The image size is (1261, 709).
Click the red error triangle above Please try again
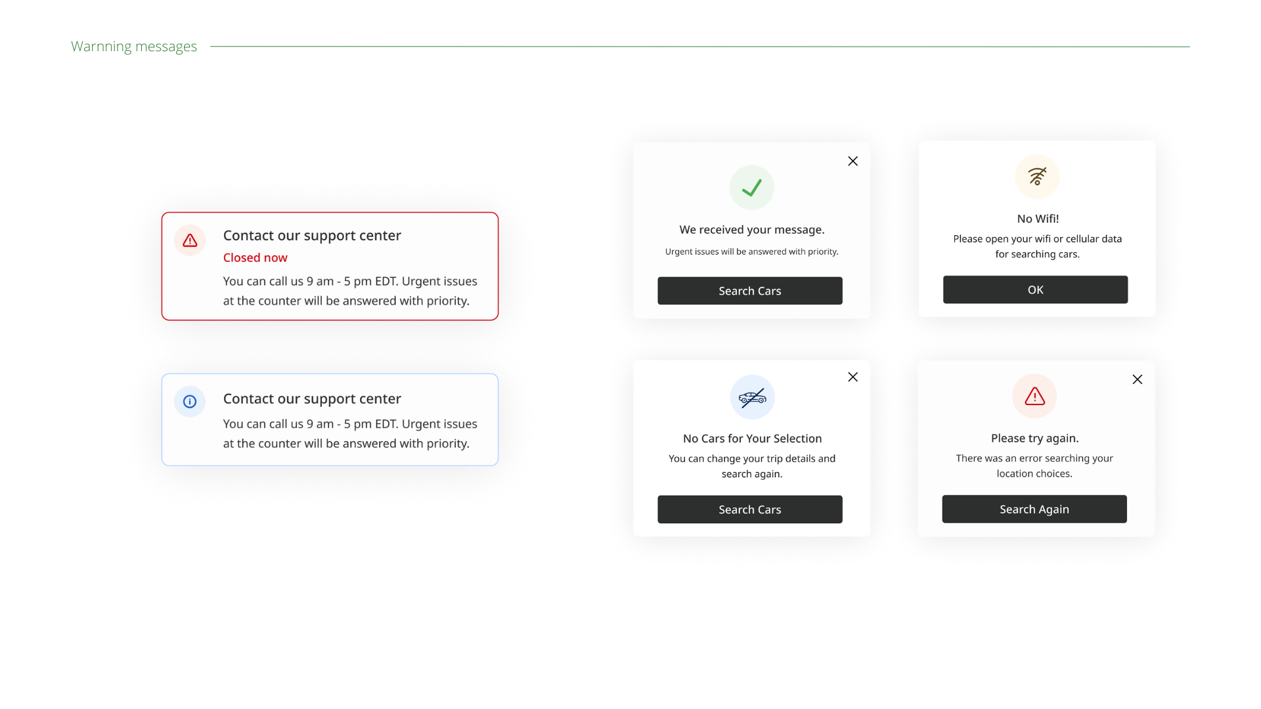[1034, 396]
